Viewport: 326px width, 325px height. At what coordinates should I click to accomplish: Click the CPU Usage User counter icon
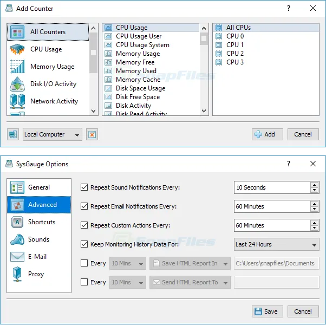coord(108,36)
